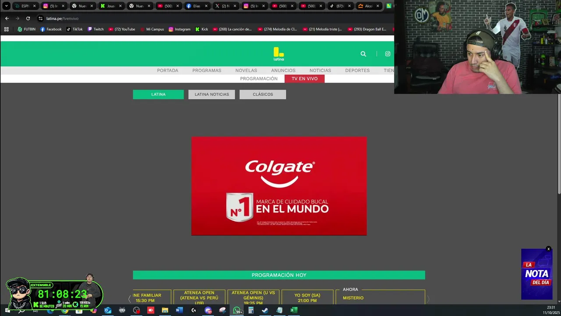This screenshot has width=561, height=316.
Task: Open WhatsApp with 99+ badge in taskbar
Action: 237,310
